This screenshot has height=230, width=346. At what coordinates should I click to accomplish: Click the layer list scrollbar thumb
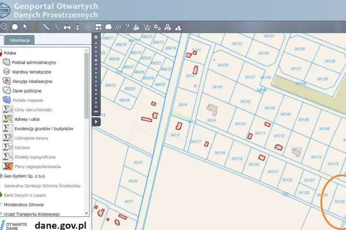(x=86, y=85)
